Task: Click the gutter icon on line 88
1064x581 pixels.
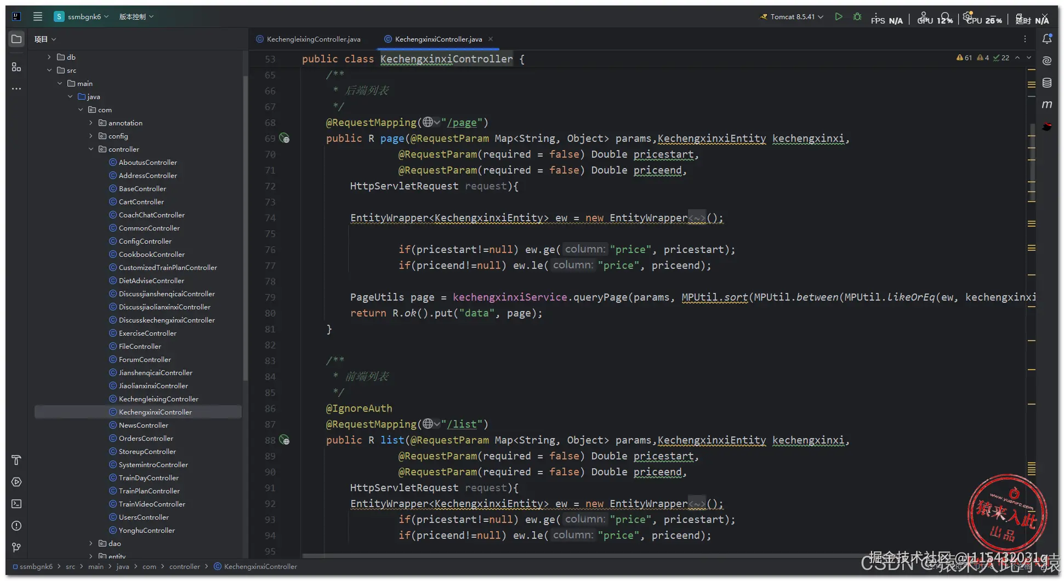Action: tap(285, 440)
